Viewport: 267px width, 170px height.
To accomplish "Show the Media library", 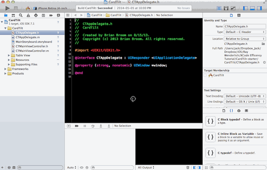I will click(246, 111).
